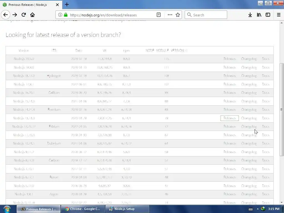This screenshot has height=213, width=284.
Task: Show sidebars using the sidebar icon
Action: pos(268,15)
